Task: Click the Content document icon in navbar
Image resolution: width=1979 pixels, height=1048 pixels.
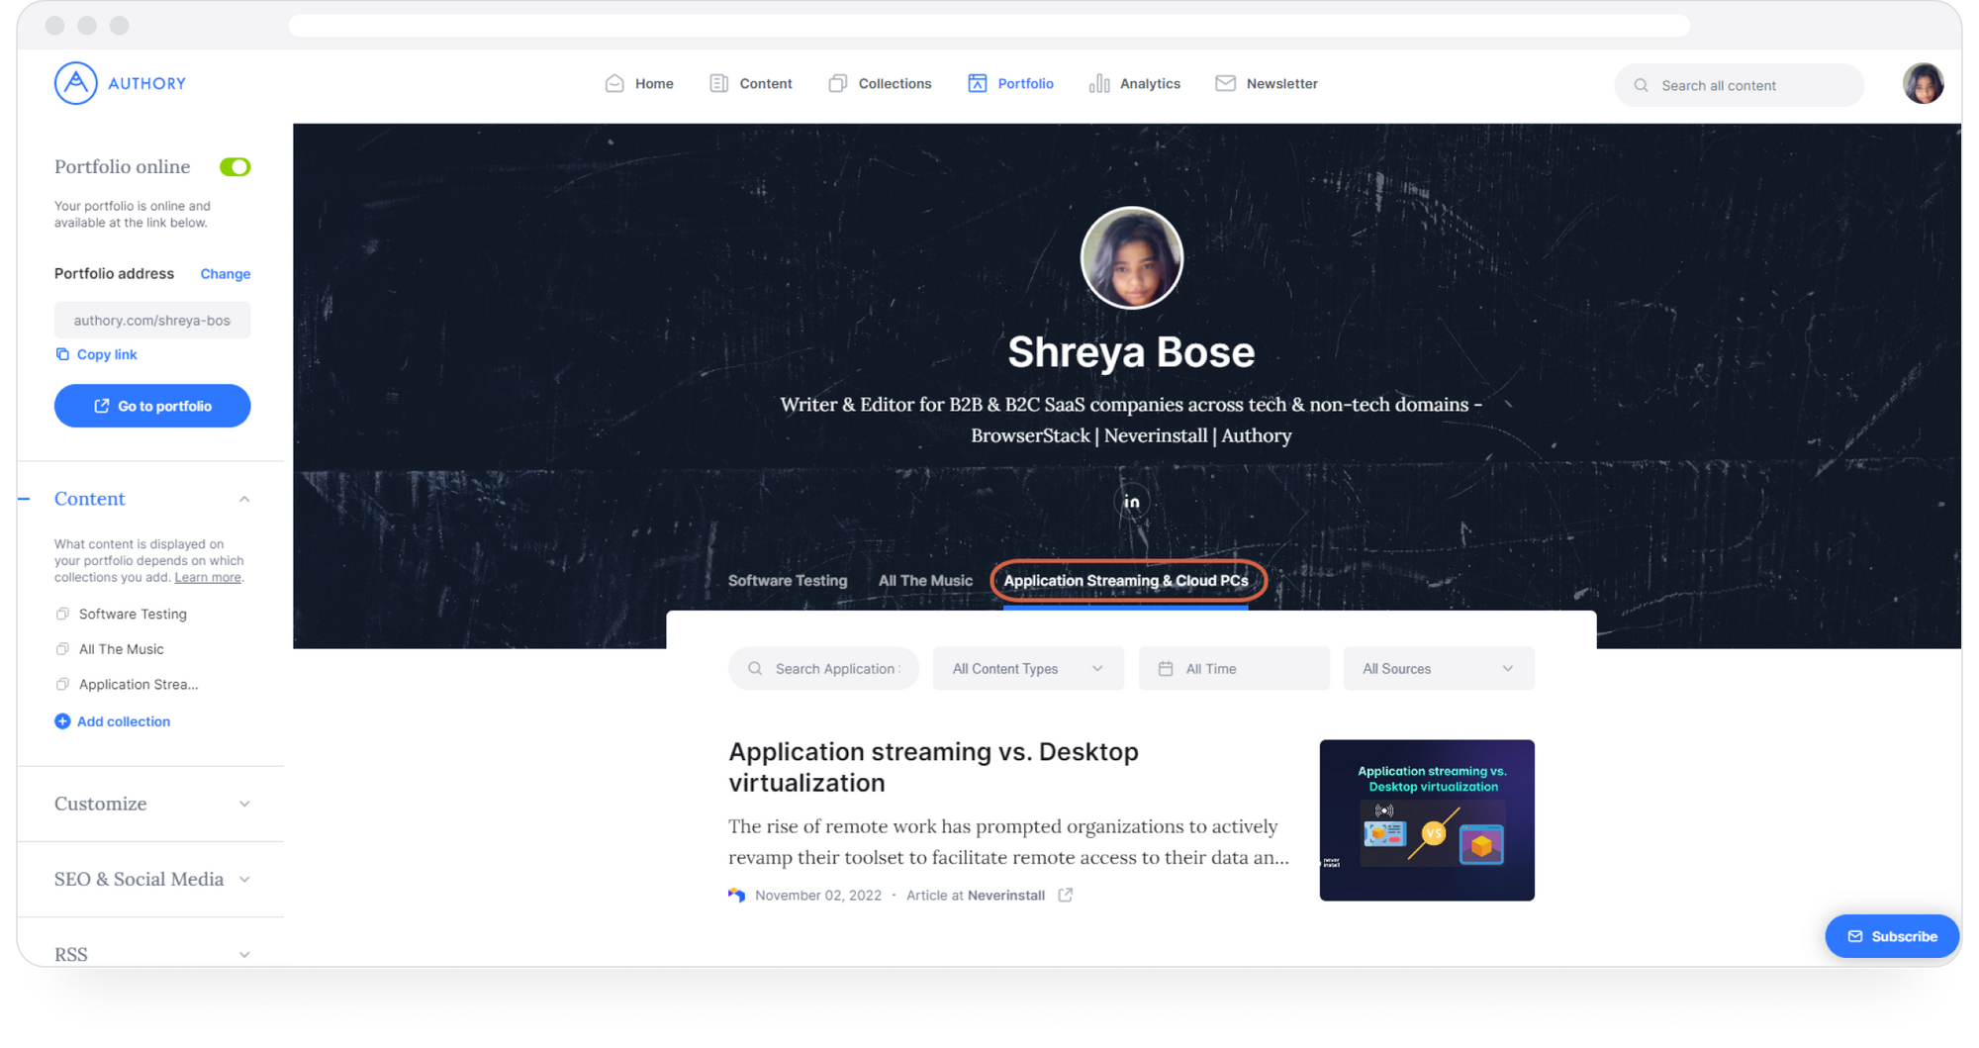Action: 718,83
